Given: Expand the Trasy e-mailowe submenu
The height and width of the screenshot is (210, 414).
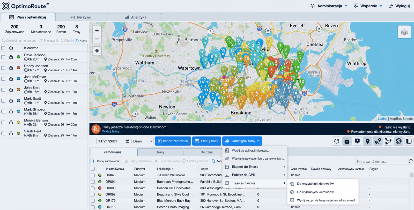Looking at the screenshot, I should (255, 183).
